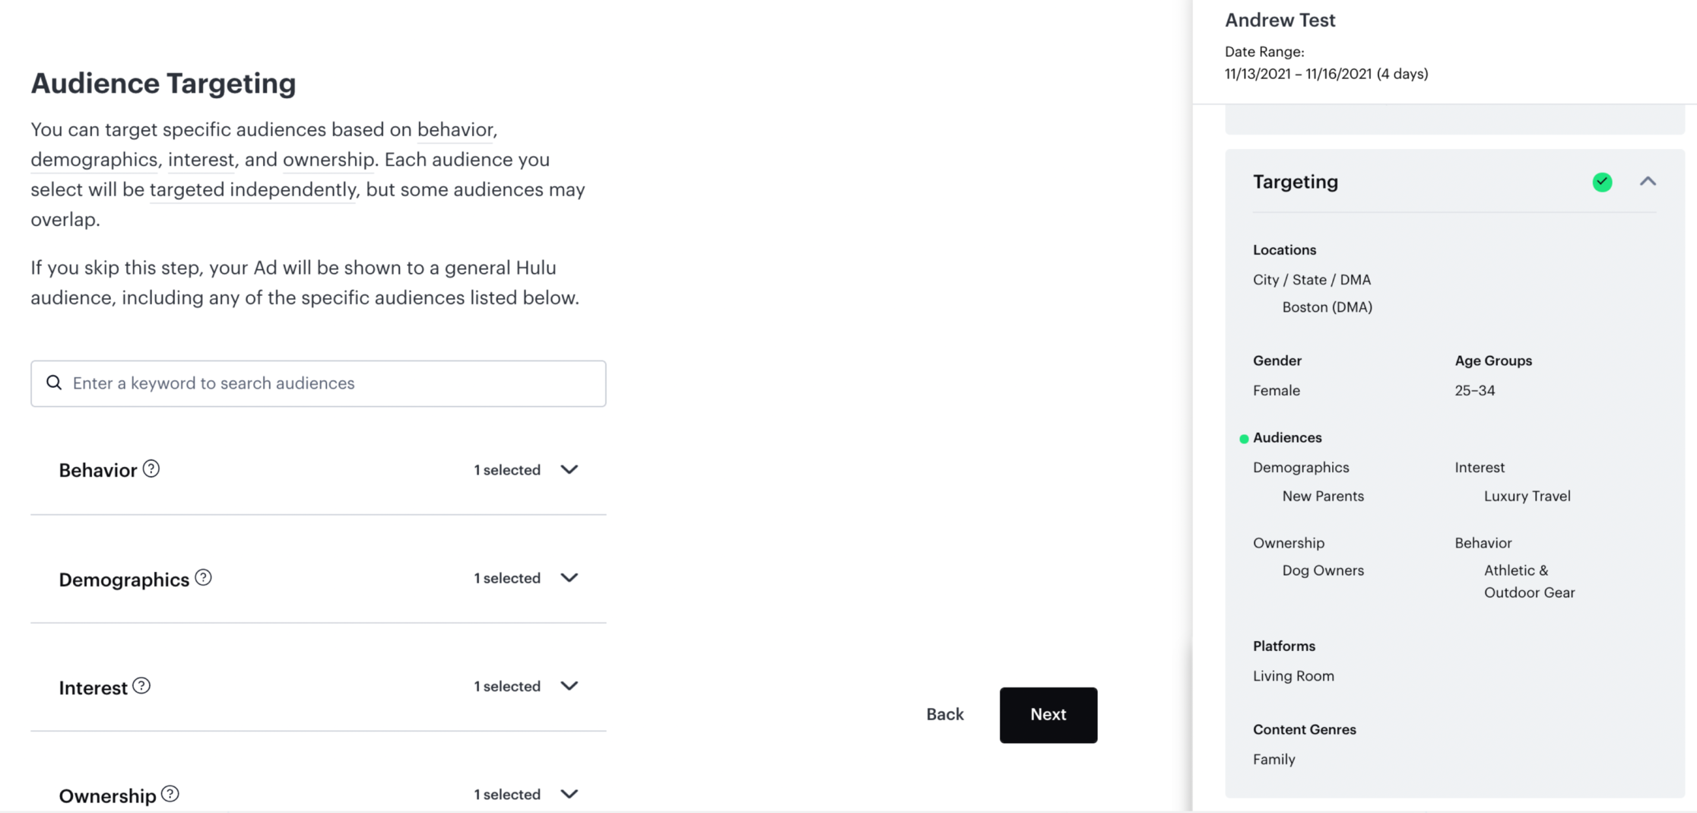Click the underlined "demographics" term link
This screenshot has width=1697, height=813.
[94, 160]
